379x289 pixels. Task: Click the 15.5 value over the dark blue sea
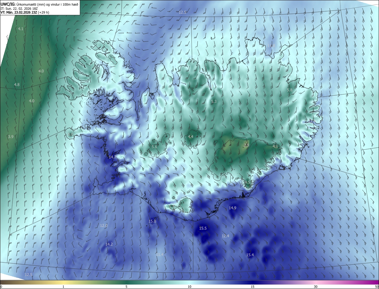[203, 228]
